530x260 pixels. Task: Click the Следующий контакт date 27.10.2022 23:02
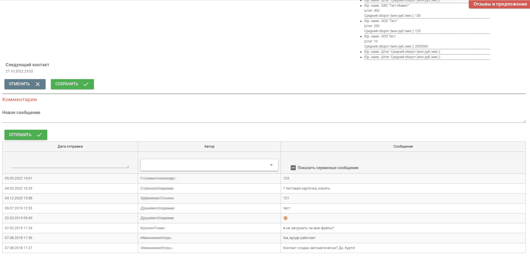pyautogui.click(x=19, y=71)
